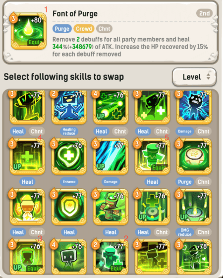This screenshot has height=278, width=223.
Task: Click the sort arrows beside Level
Action: pos(209,76)
